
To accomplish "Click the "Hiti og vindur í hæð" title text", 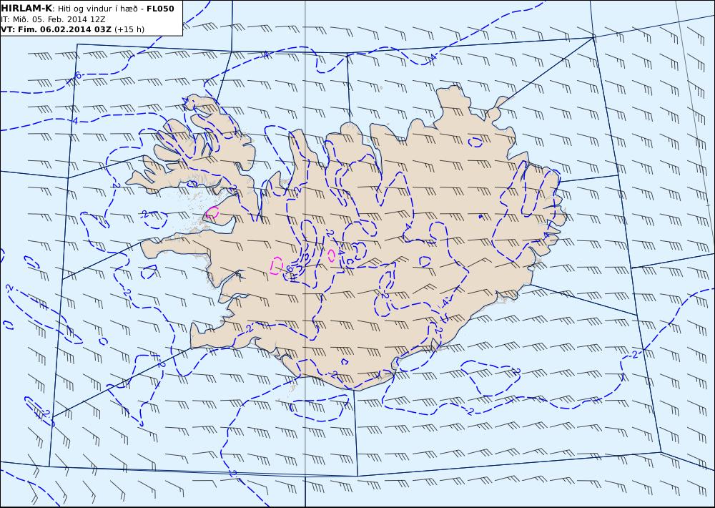I will (x=97, y=9).
